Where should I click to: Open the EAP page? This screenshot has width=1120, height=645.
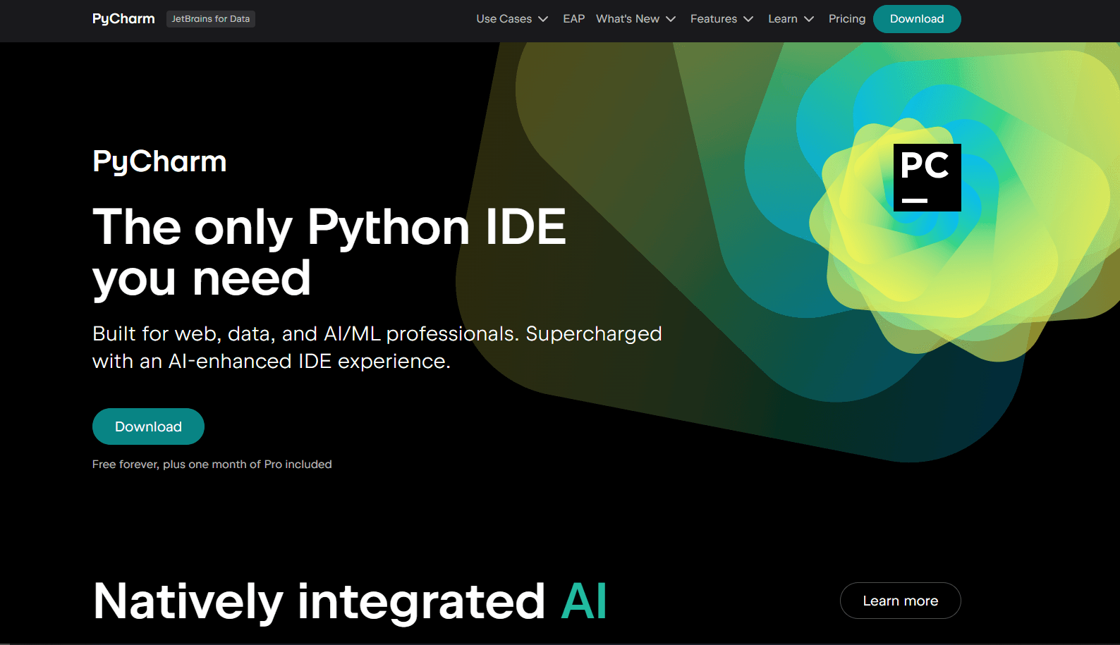(573, 19)
